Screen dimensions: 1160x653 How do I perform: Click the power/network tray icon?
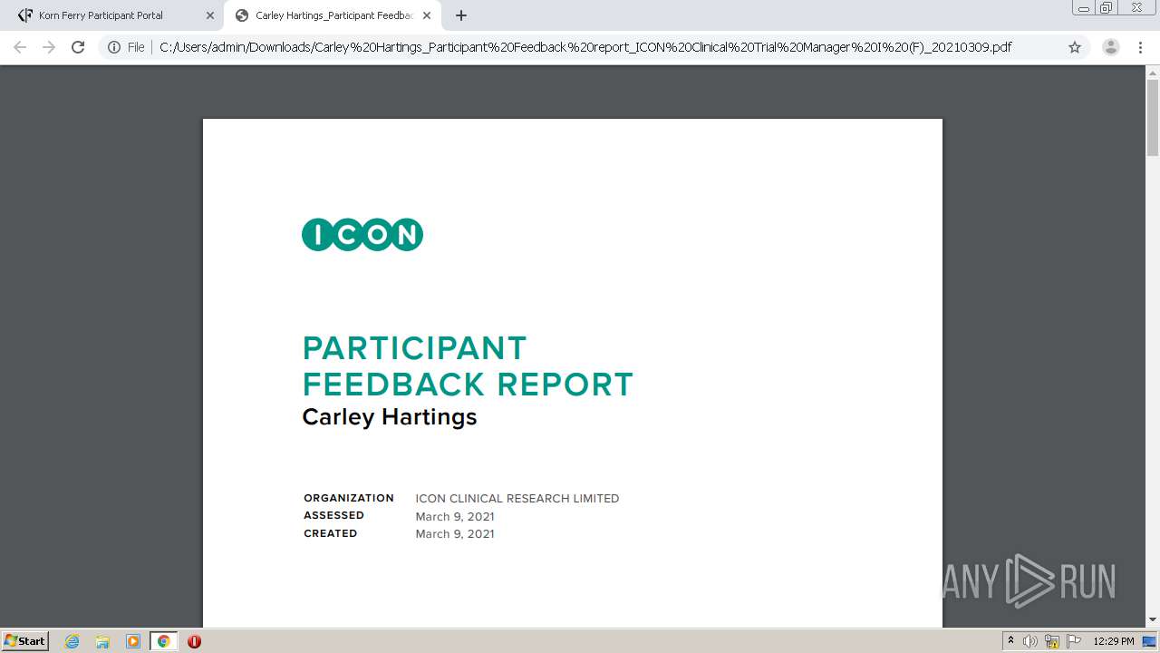coord(1052,641)
